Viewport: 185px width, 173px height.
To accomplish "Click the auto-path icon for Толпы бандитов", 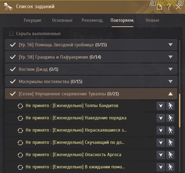I will [170, 106].
